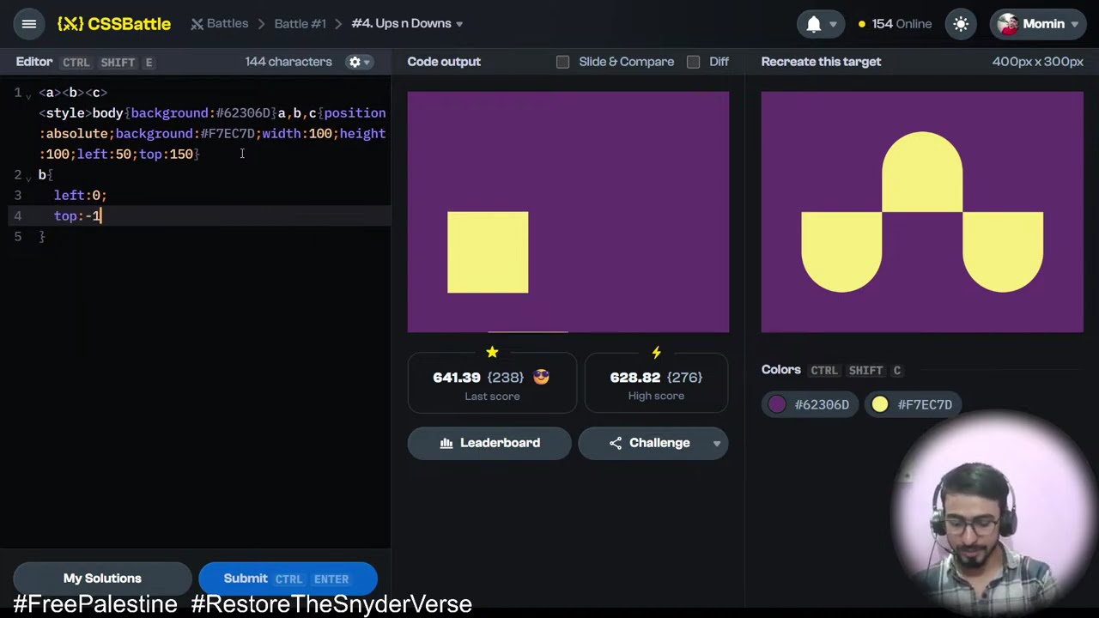Open My Solutions

pyautogui.click(x=102, y=579)
